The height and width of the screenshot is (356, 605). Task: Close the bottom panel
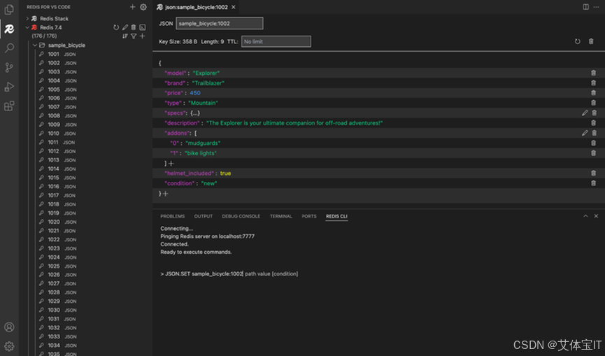[x=596, y=216]
